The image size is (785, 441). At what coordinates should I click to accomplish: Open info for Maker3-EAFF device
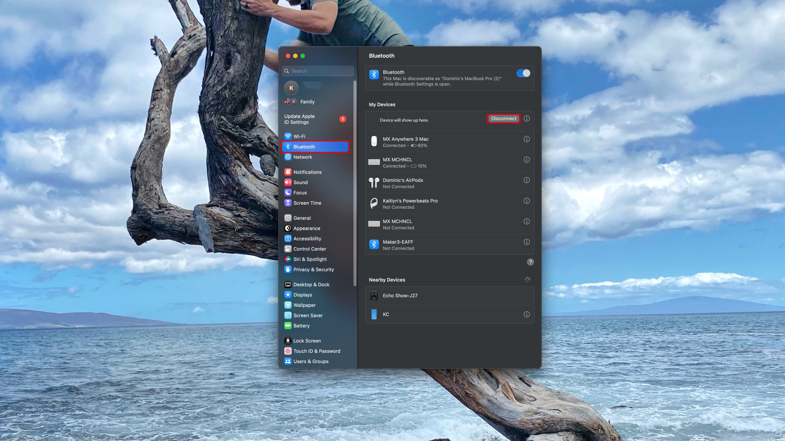point(527,242)
